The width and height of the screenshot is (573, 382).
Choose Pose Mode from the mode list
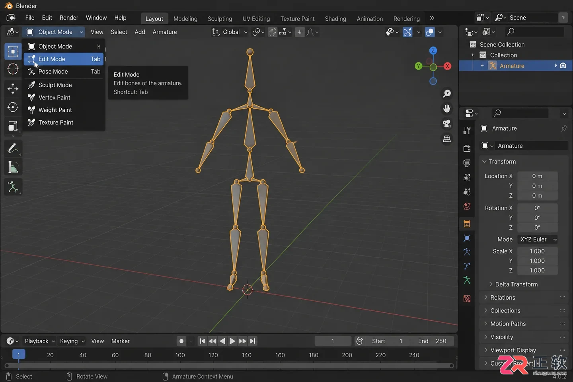pyautogui.click(x=64, y=71)
